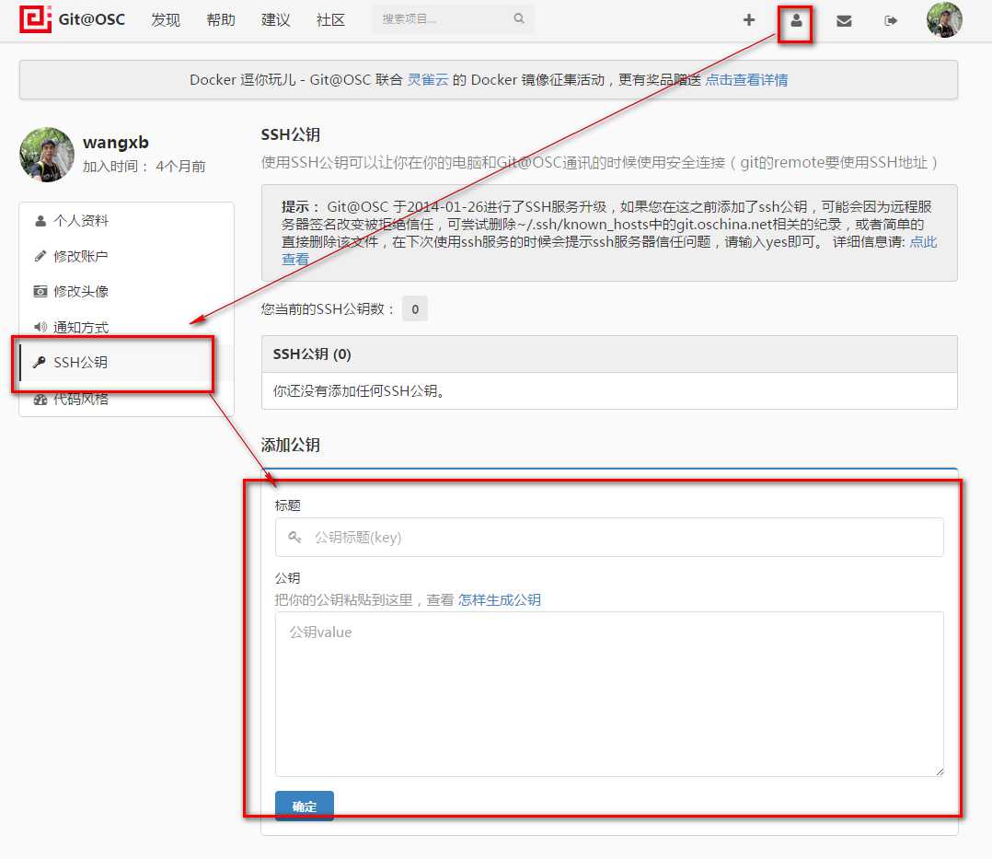This screenshot has height=859, width=992.
Task: Select 修改头像 in sidebar
Action: [127, 291]
